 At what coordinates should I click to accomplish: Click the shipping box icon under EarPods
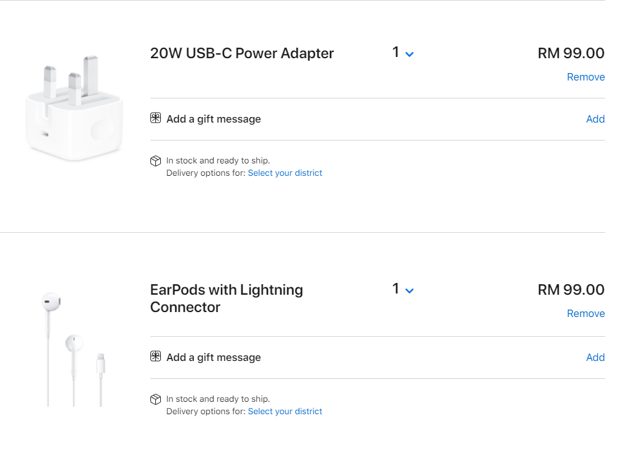click(x=155, y=399)
